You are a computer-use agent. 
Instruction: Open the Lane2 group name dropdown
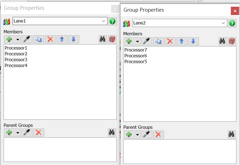click(x=223, y=23)
